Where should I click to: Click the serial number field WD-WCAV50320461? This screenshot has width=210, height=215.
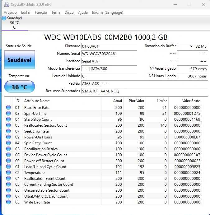[x=109, y=54]
